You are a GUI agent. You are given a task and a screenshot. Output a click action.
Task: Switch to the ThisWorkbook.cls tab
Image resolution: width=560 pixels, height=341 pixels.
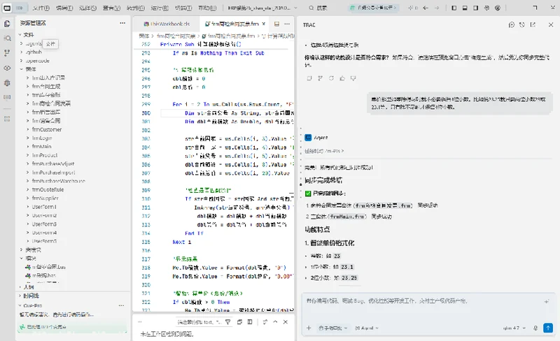tap(167, 24)
